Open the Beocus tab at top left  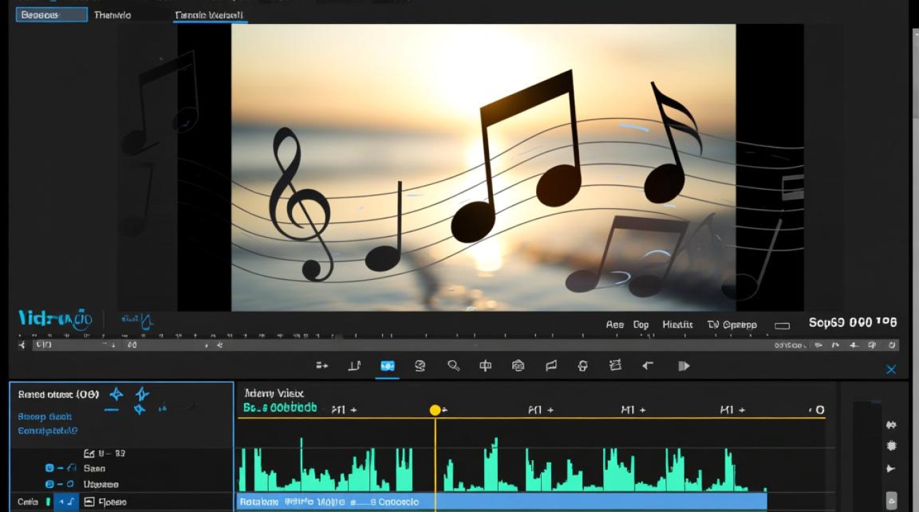(x=52, y=15)
